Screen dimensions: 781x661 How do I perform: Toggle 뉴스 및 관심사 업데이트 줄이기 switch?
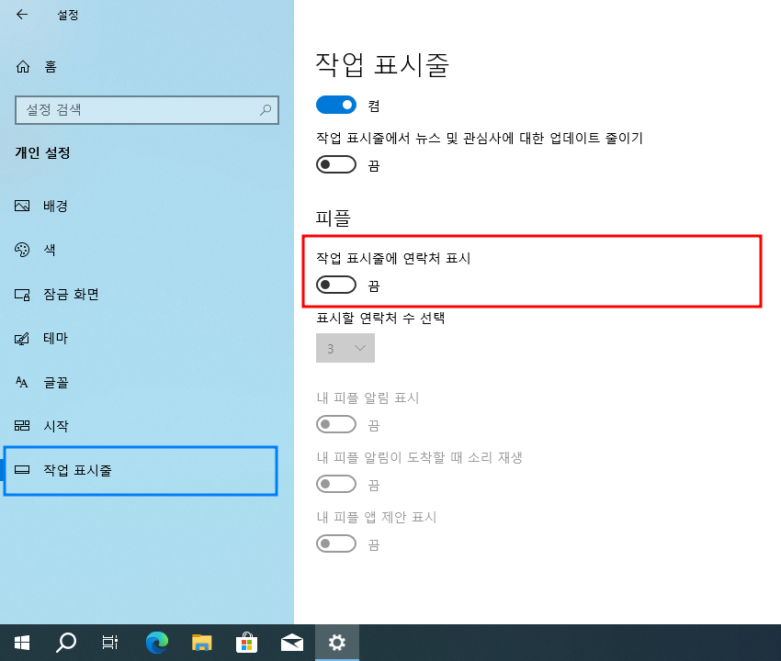point(336,164)
